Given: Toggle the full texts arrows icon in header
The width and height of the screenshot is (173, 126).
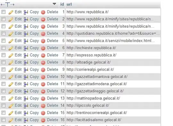Looking at the screenshot, I should pos(7,4).
